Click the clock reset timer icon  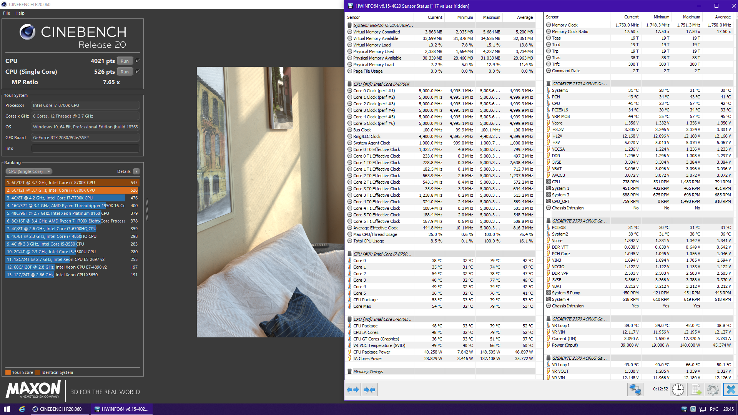(678, 390)
